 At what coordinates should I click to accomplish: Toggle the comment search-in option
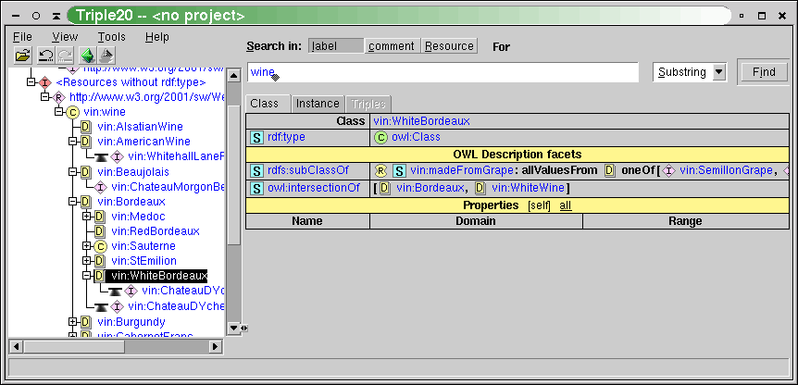tap(392, 46)
